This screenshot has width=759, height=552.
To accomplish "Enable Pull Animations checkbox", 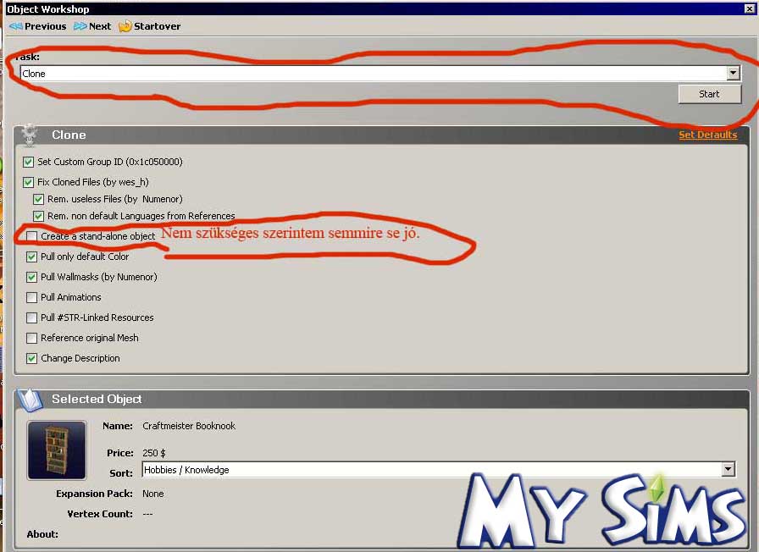I will click(x=32, y=297).
